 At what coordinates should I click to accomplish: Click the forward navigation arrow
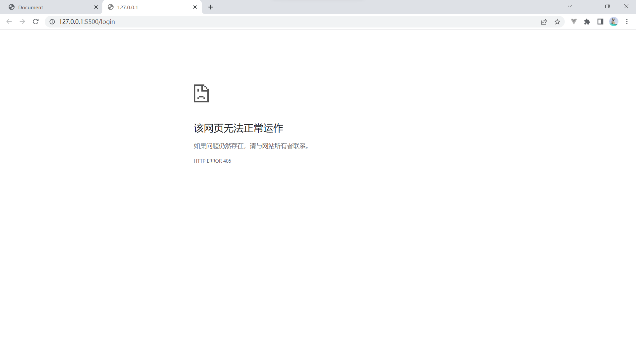click(22, 22)
